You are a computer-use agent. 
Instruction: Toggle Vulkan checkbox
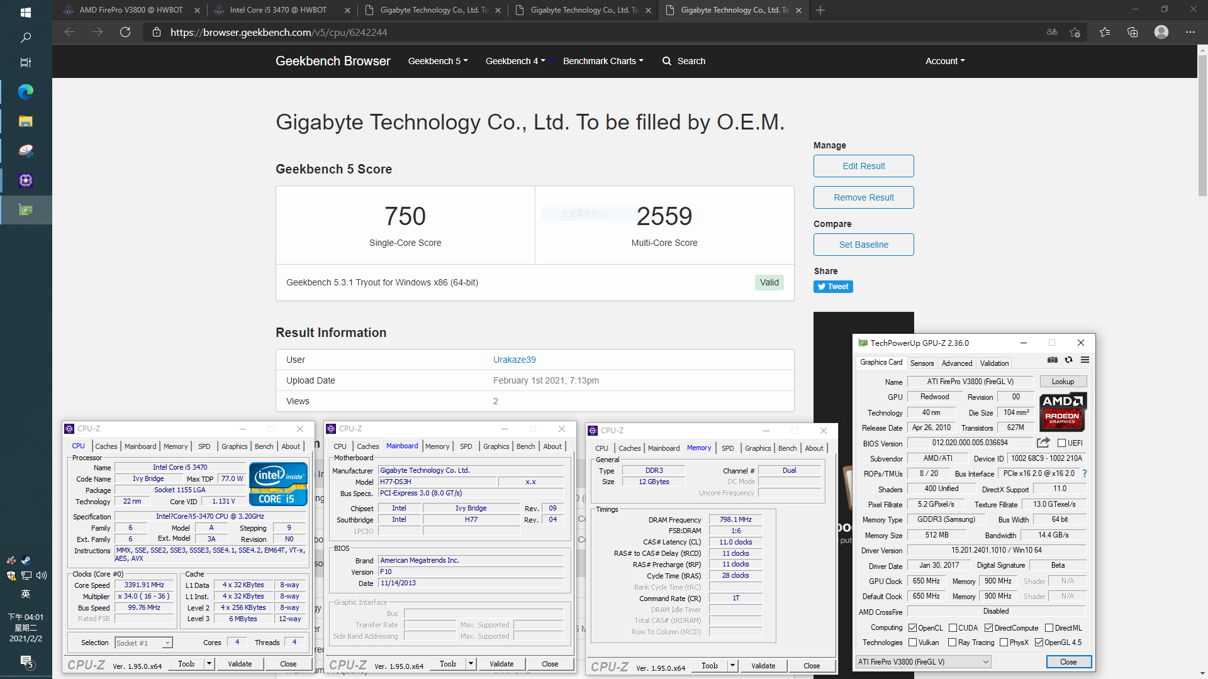click(x=913, y=643)
